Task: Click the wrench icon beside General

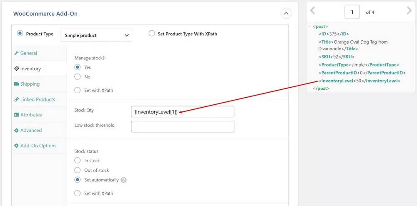Action: click(17, 53)
